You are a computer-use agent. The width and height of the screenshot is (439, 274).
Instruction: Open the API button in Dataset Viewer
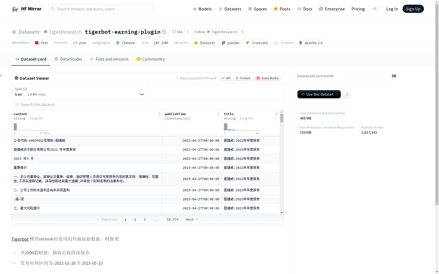226,78
